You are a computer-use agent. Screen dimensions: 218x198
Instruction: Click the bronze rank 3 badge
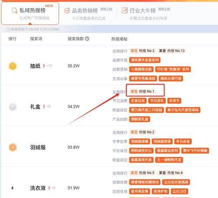click(x=13, y=147)
